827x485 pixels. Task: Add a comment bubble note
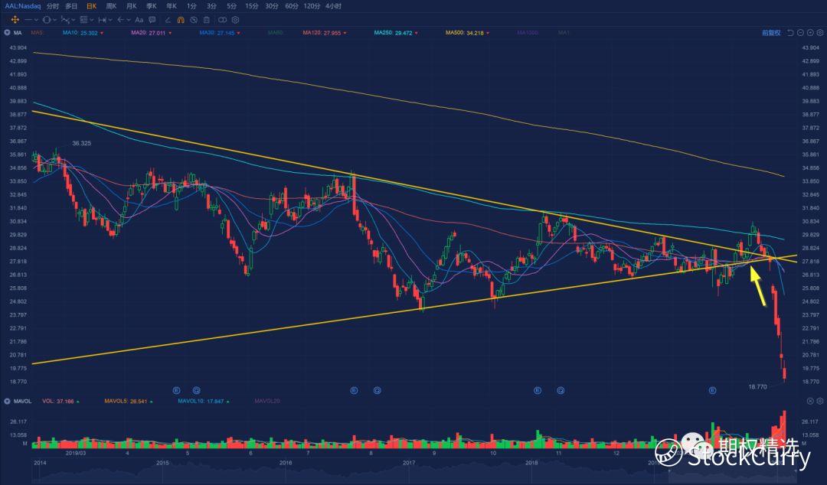click(x=152, y=19)
